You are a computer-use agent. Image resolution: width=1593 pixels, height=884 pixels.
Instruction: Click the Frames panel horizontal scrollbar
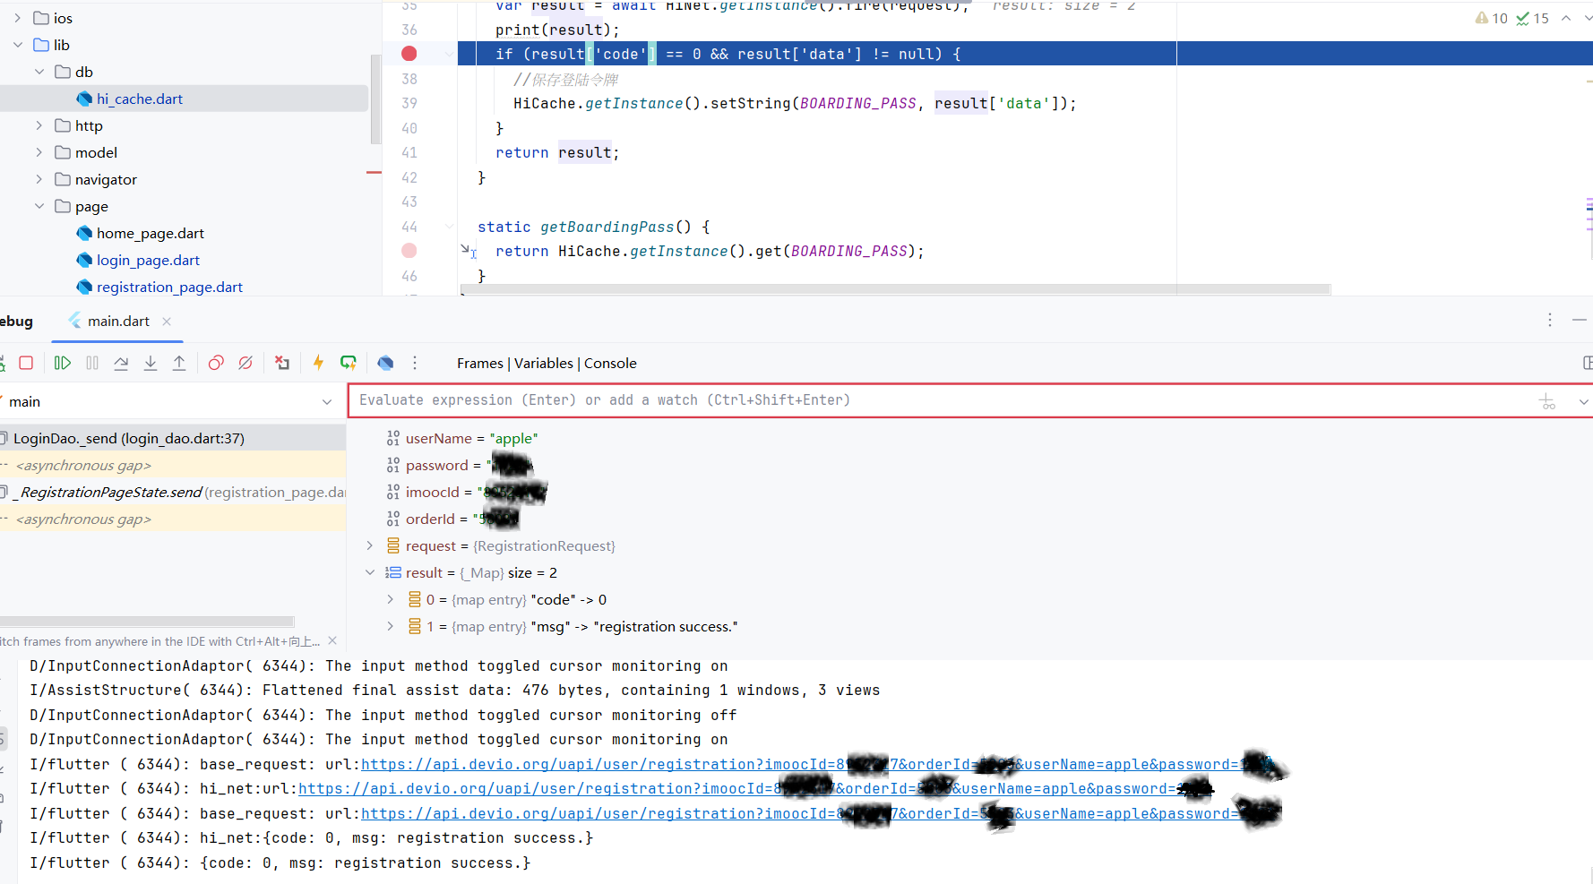(x=148, y=621)
